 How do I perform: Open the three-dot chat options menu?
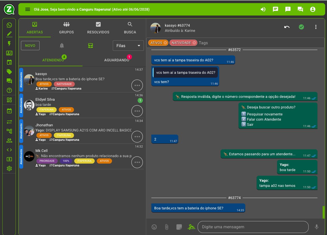316,27
